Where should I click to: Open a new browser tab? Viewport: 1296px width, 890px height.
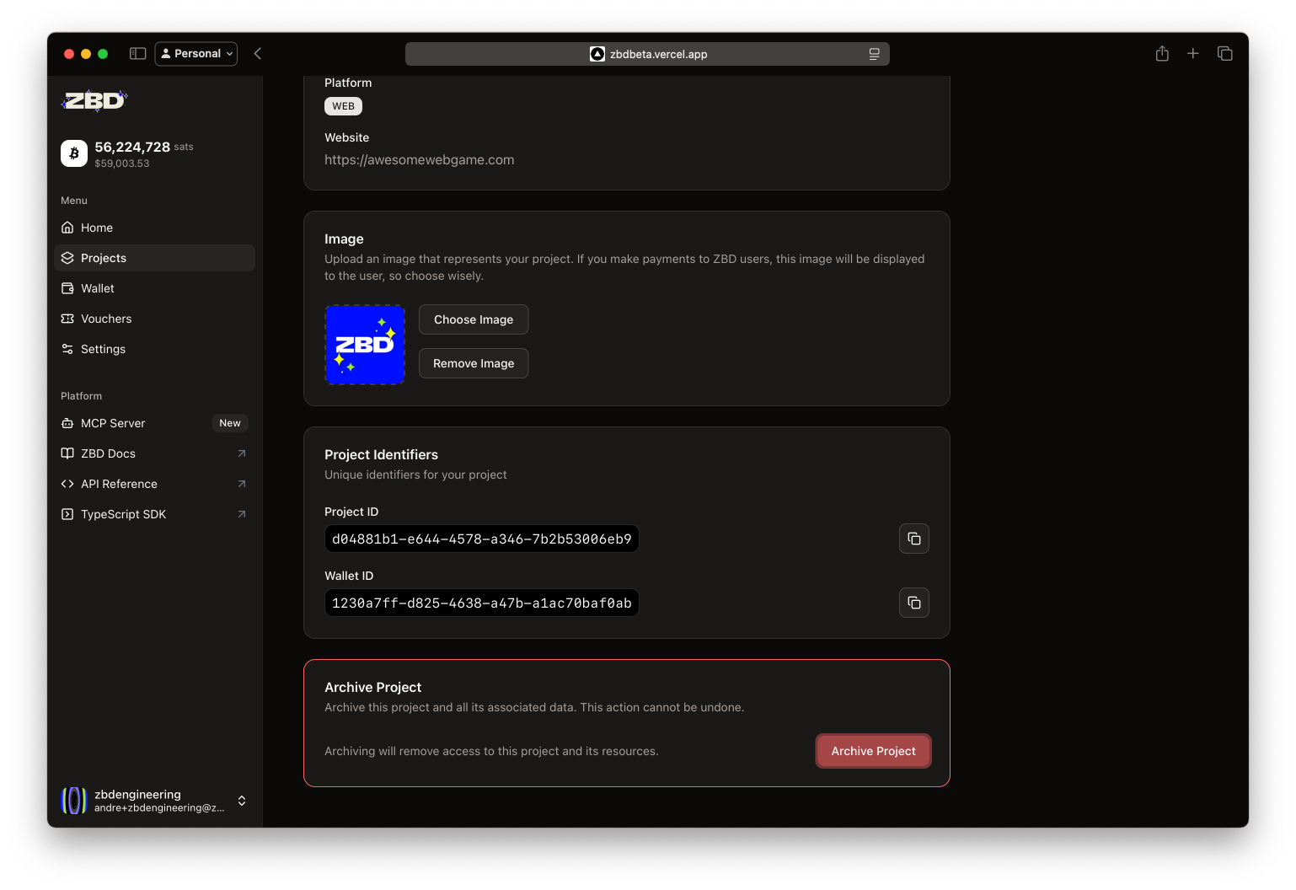point(1193,53)
